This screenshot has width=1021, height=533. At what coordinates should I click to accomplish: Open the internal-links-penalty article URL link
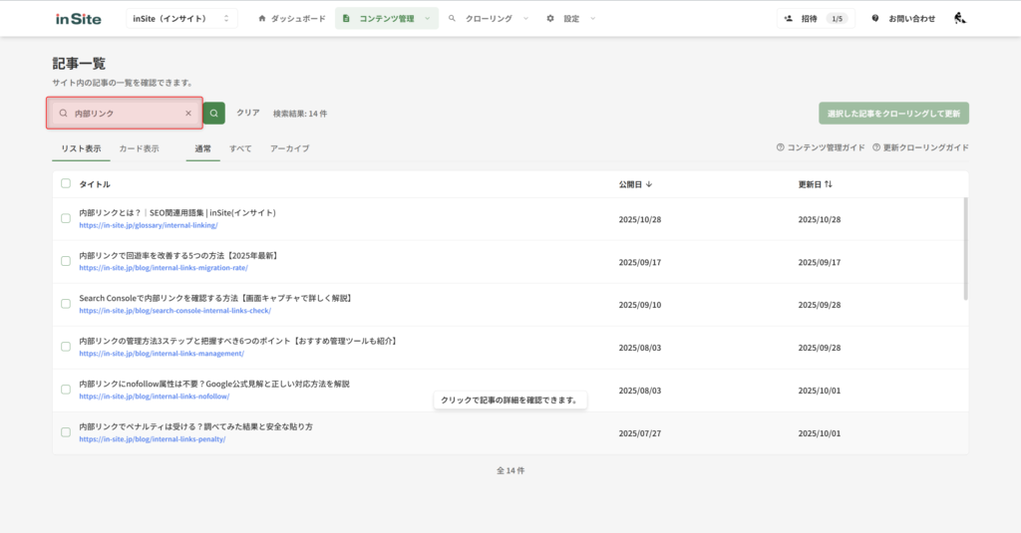[x=152, y=439]
